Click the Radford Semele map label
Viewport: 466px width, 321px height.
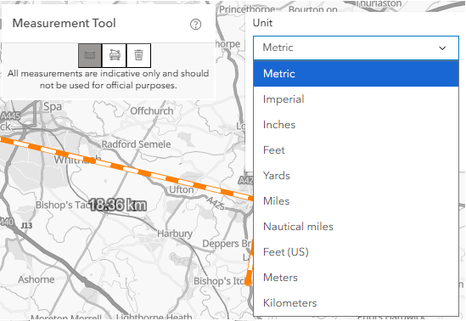click(136, 144)
